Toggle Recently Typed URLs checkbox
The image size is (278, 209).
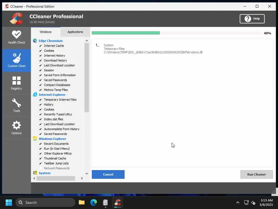coord(40,114)
